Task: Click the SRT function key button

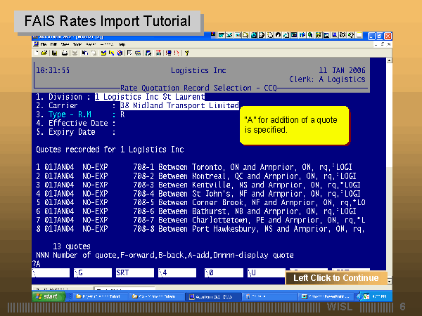Action: [x=135, y=272]
